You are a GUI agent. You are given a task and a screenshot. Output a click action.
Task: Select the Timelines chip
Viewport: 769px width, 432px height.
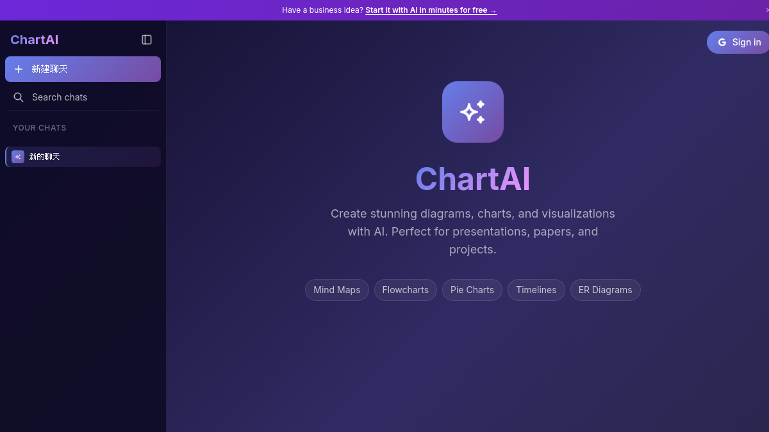click(536, 290)
